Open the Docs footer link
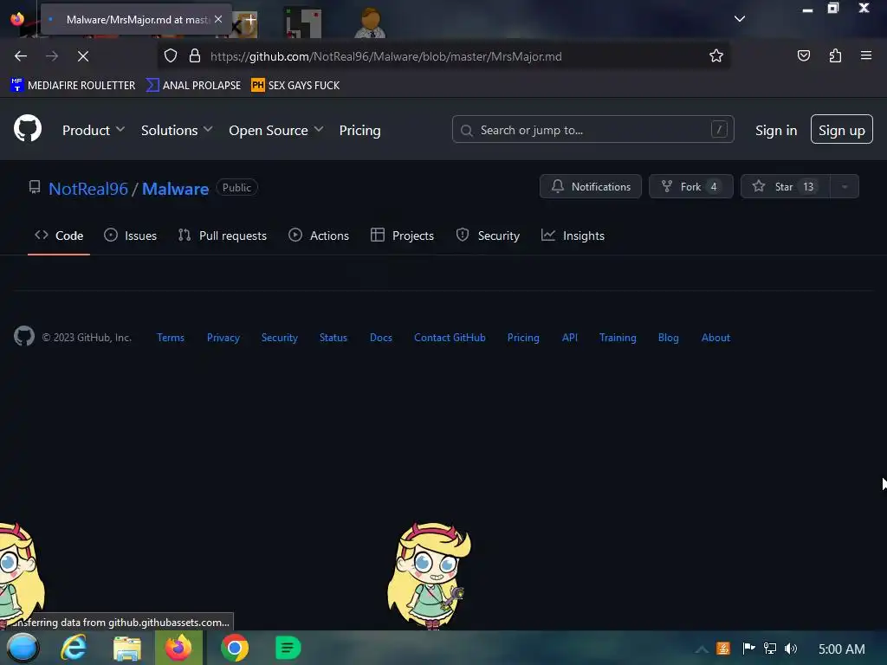887x665 pixels. click(381, 338)
